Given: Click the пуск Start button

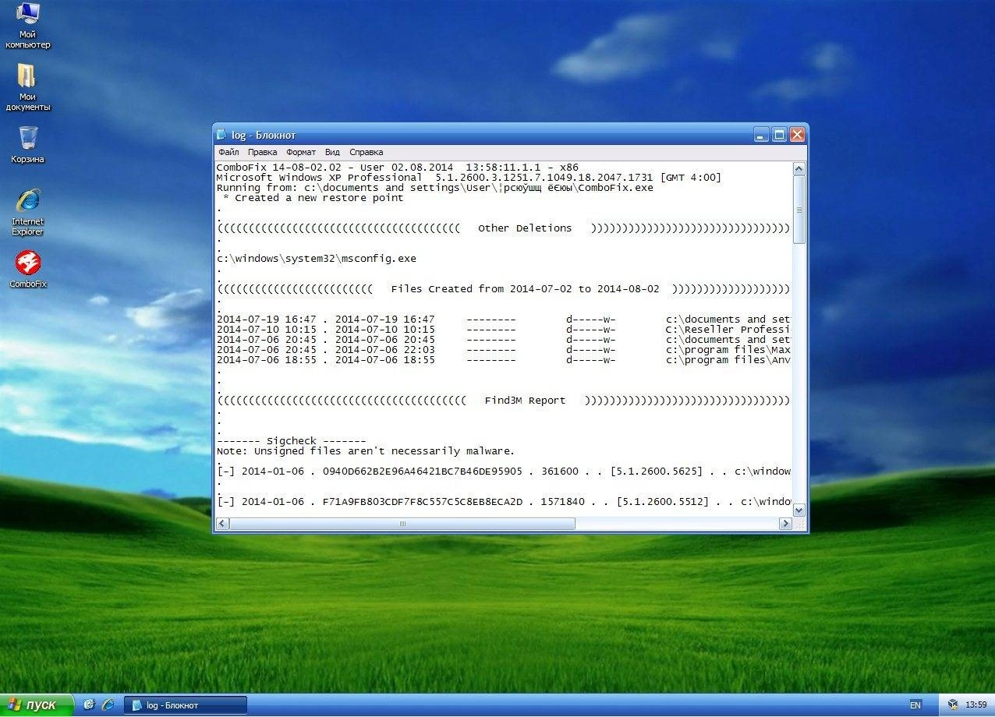Looking at the screenshot, I should pyautogui.click(x=36, y=705).
